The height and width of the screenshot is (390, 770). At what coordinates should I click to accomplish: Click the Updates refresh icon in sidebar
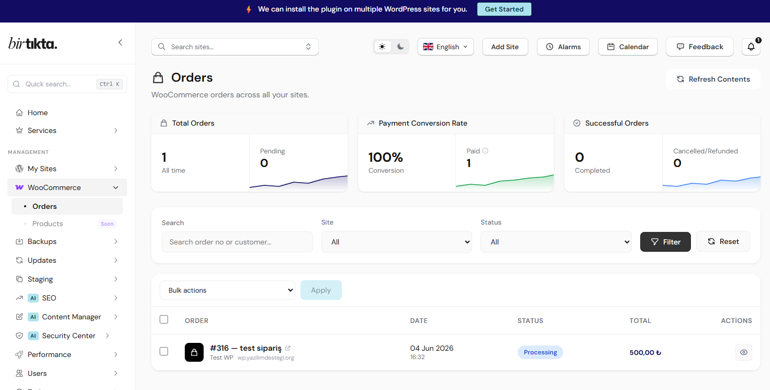19,260
